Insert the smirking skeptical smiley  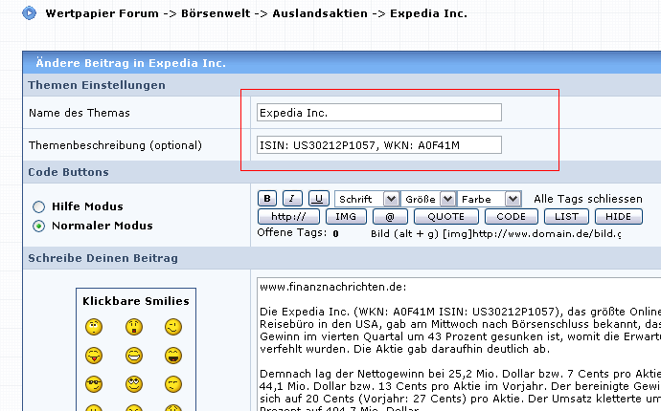click(173, 384)
